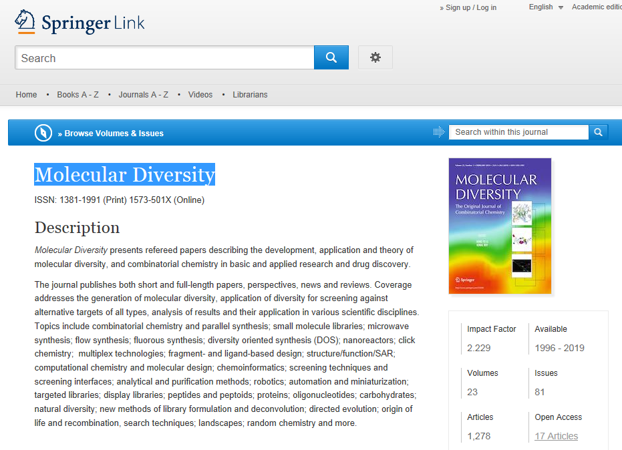Viewport: 622px width, 450px height.
Task: Click the compass icon in blue bar
Action: (x=43, y=133)
